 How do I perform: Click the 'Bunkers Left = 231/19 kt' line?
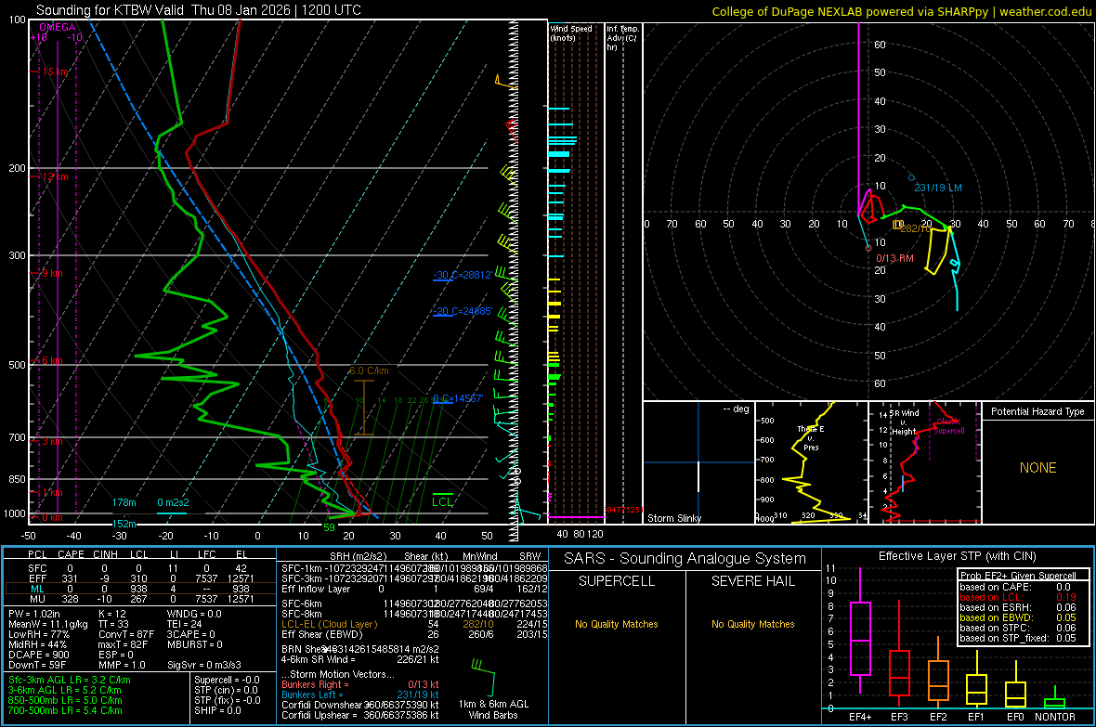(360, 695)
